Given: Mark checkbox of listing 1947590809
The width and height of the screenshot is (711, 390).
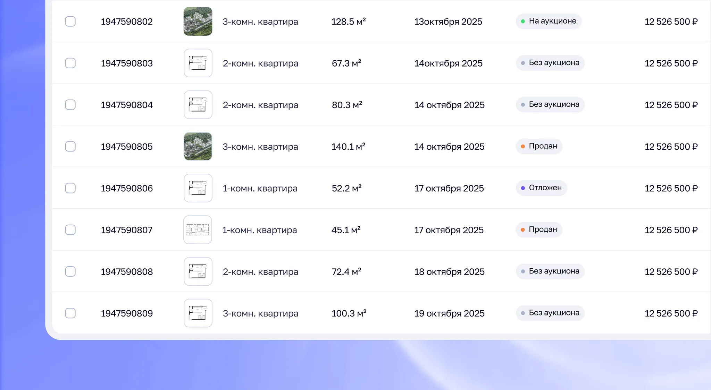Looking at the screenshot, I should (x=70, y=313).
